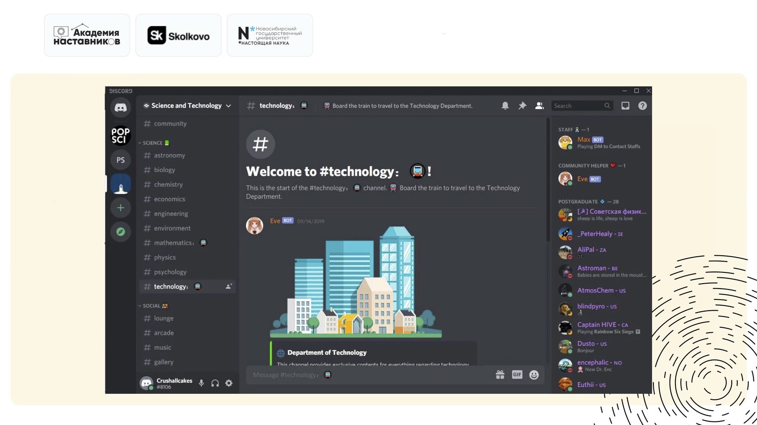The height and width of the screenshot is (425, 757).
Task: Open the gallery channel
Action: click(187, 362)
